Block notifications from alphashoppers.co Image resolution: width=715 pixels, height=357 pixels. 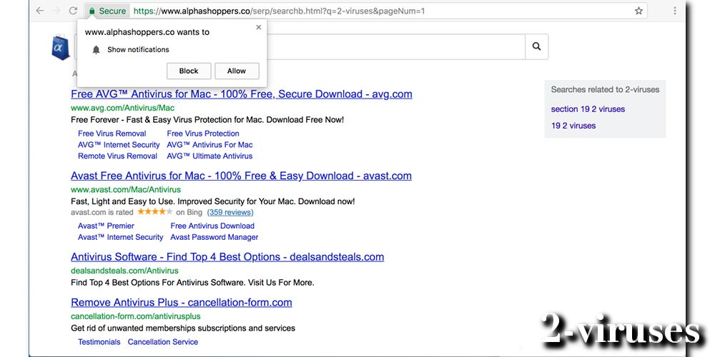pos(189,71)
